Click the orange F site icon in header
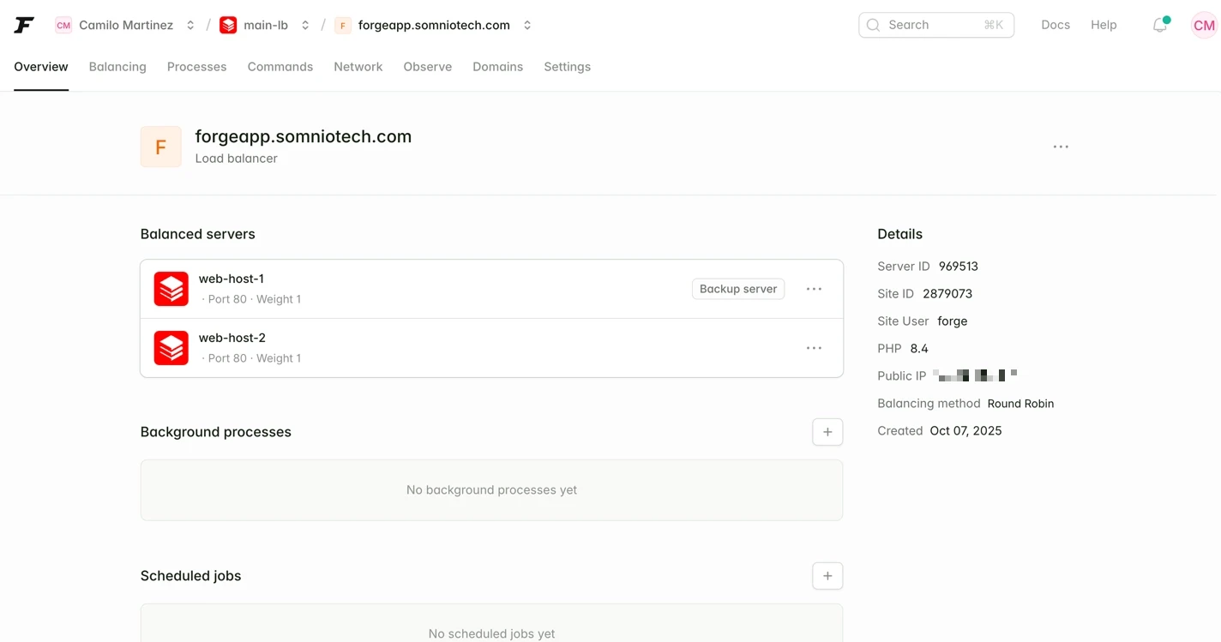Image resolution: width=1221 pixels, height=642 pixels. (x=160, y=147)
